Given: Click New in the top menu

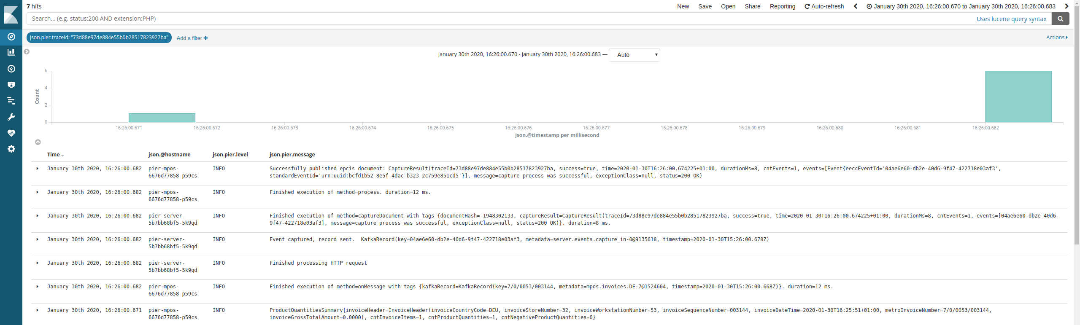Looking at the screenshot, I should pyautogui.click(x=683, y=6).
